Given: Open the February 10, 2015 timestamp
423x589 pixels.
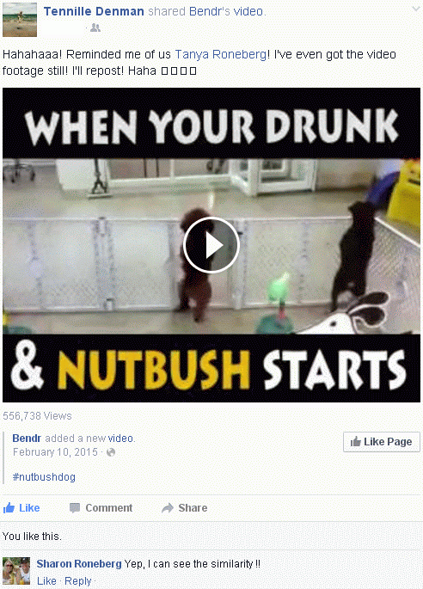Looking at the screenshot, I should tap(55, 452).
